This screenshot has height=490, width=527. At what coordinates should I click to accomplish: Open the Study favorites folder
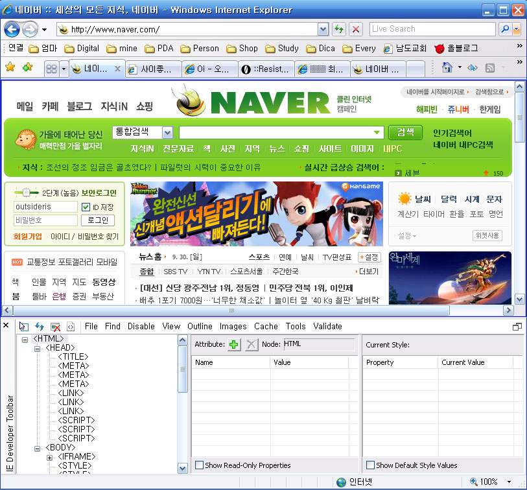click(x=282, y=49)
